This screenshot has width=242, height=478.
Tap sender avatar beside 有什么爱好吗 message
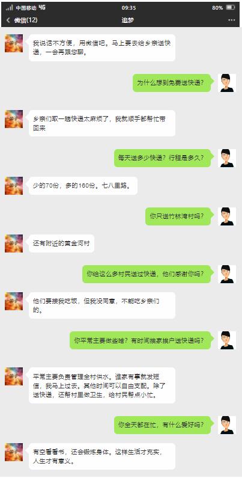227,425
